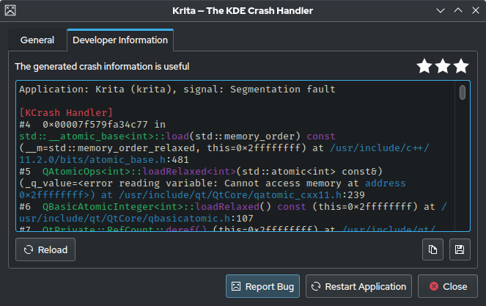
Task: Maximize the crash handler window
Action: [x=457, y=11]
